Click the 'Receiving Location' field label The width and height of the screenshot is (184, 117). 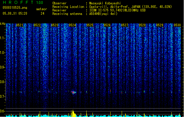click(68, 7)
